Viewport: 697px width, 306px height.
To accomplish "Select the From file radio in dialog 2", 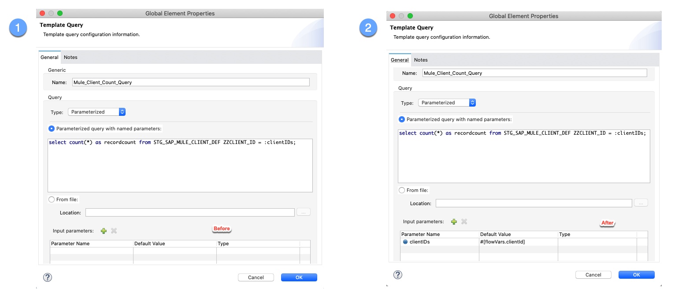I will pos(402,190).
